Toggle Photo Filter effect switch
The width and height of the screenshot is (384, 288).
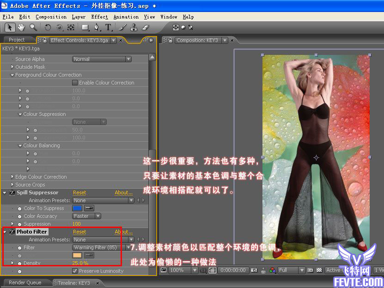[x=12, y=232]
